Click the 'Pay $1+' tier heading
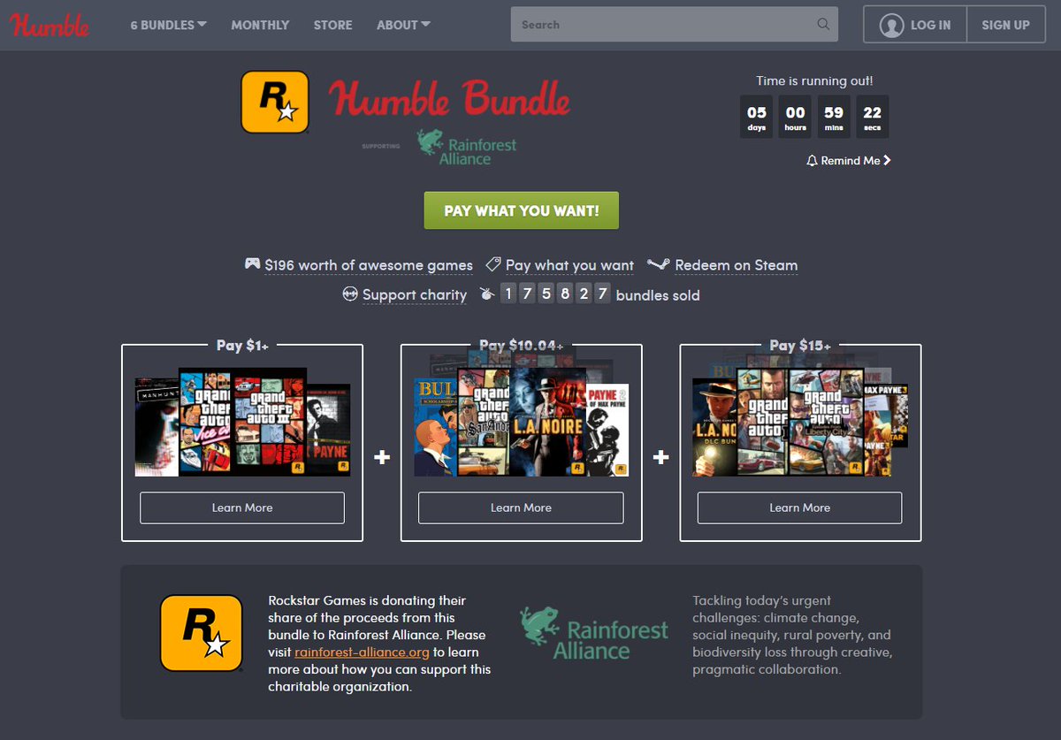Screen dimensions: 1061x740 coord(242,345)
